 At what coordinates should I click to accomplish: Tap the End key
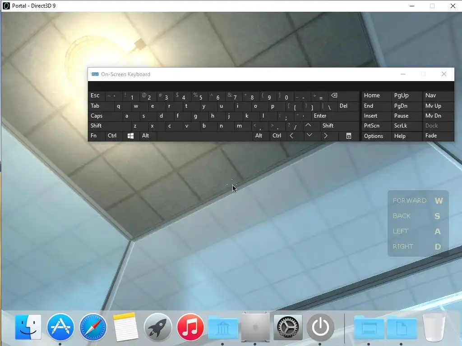376,106
